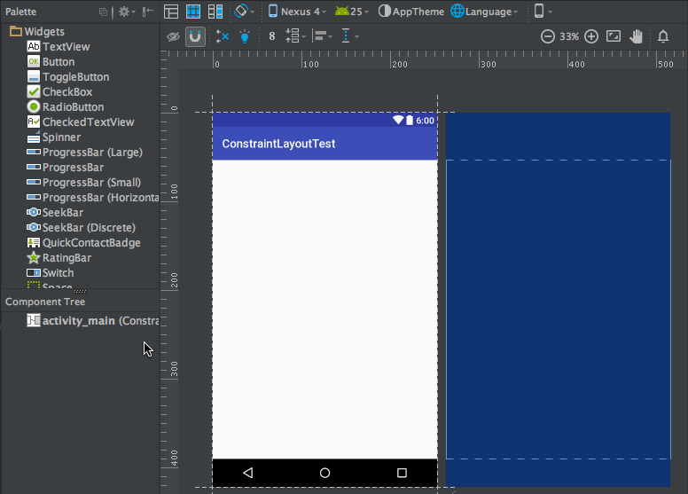Viewport: 688px width, 494px height.
Task: Toggle Show Constraints eye icon
Action: coord(173,36)
